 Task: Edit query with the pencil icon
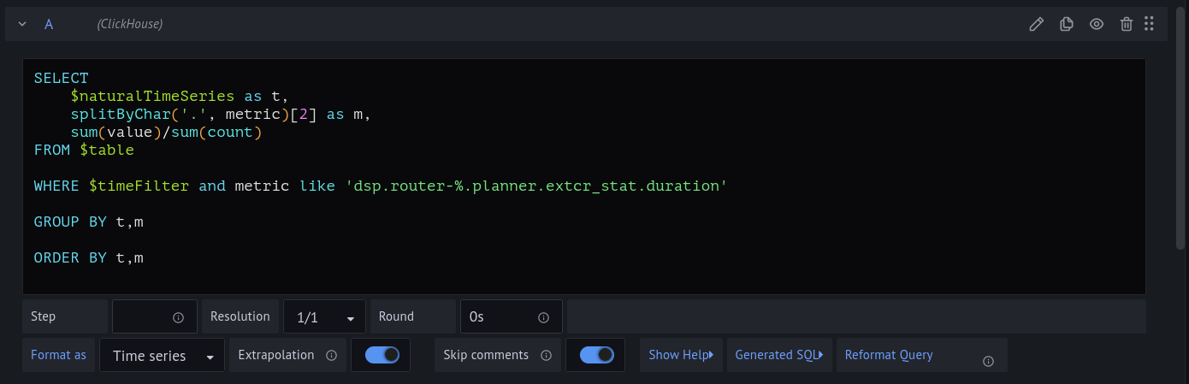tap(1036, 24)
